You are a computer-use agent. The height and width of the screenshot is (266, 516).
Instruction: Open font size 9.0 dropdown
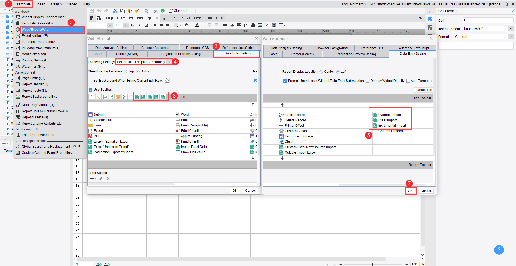pos(126,25)
